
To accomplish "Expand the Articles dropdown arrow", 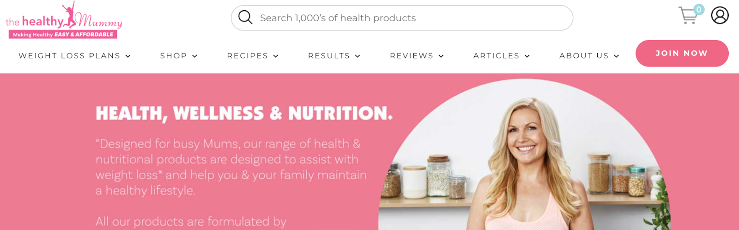I will pyautogui.click(x=527, y=56).
